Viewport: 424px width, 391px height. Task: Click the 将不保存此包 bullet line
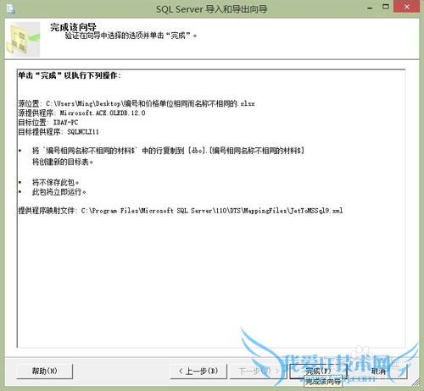(x=55, y=183)
